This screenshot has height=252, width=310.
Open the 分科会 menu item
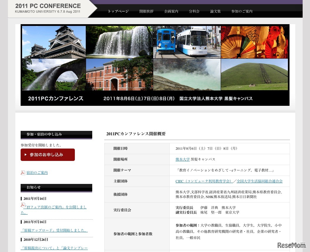click(194, 11)
